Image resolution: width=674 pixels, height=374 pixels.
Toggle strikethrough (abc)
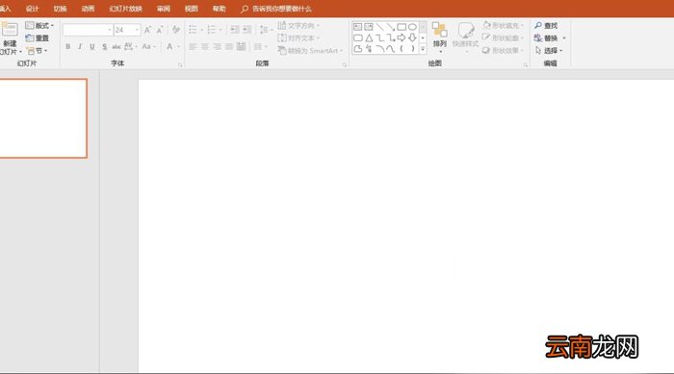[117, 46]
